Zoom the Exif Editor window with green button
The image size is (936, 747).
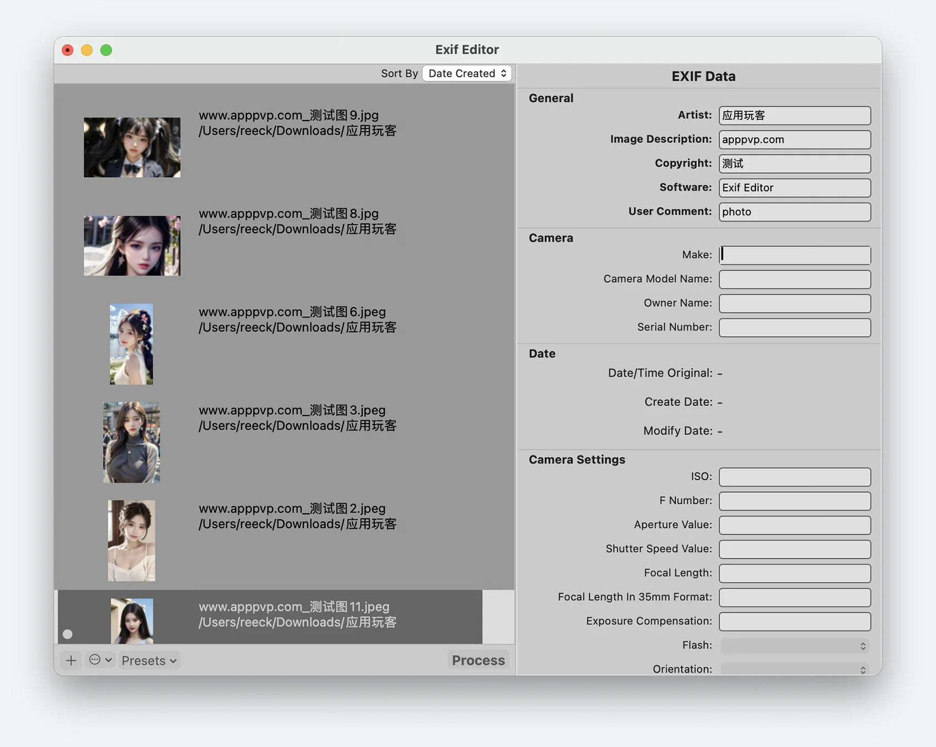pos(106,50)
